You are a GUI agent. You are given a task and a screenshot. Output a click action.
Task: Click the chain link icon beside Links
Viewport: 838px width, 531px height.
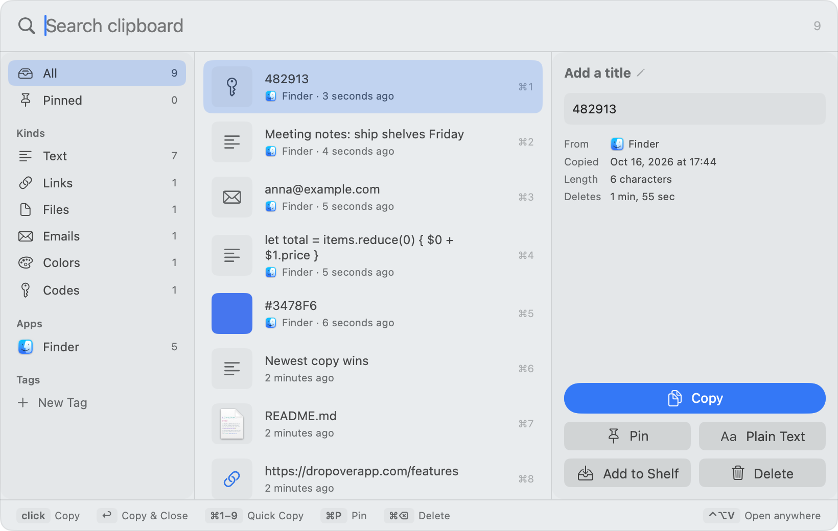coord(26,183)
